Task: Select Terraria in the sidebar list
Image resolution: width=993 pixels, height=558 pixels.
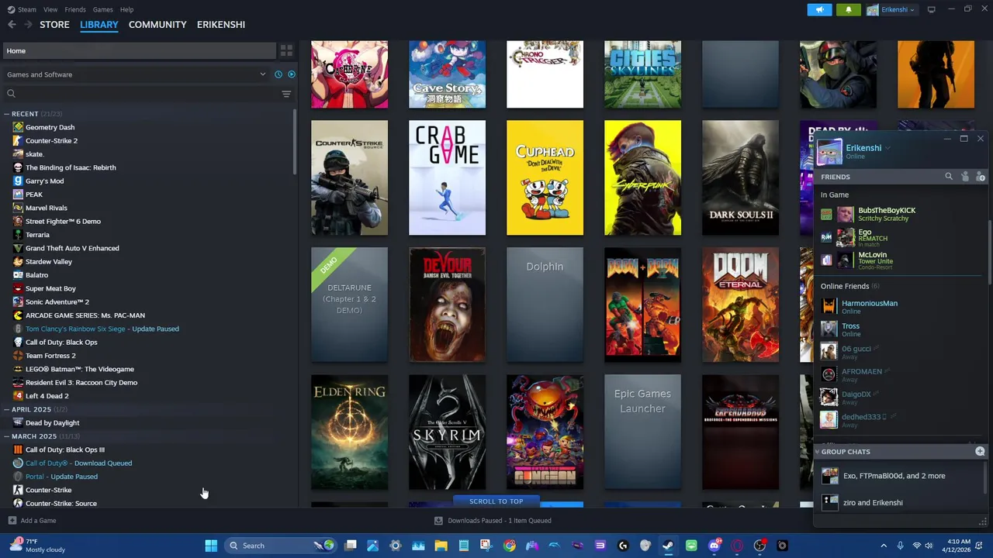Action: pyautogui.click(x=37, y=235)
